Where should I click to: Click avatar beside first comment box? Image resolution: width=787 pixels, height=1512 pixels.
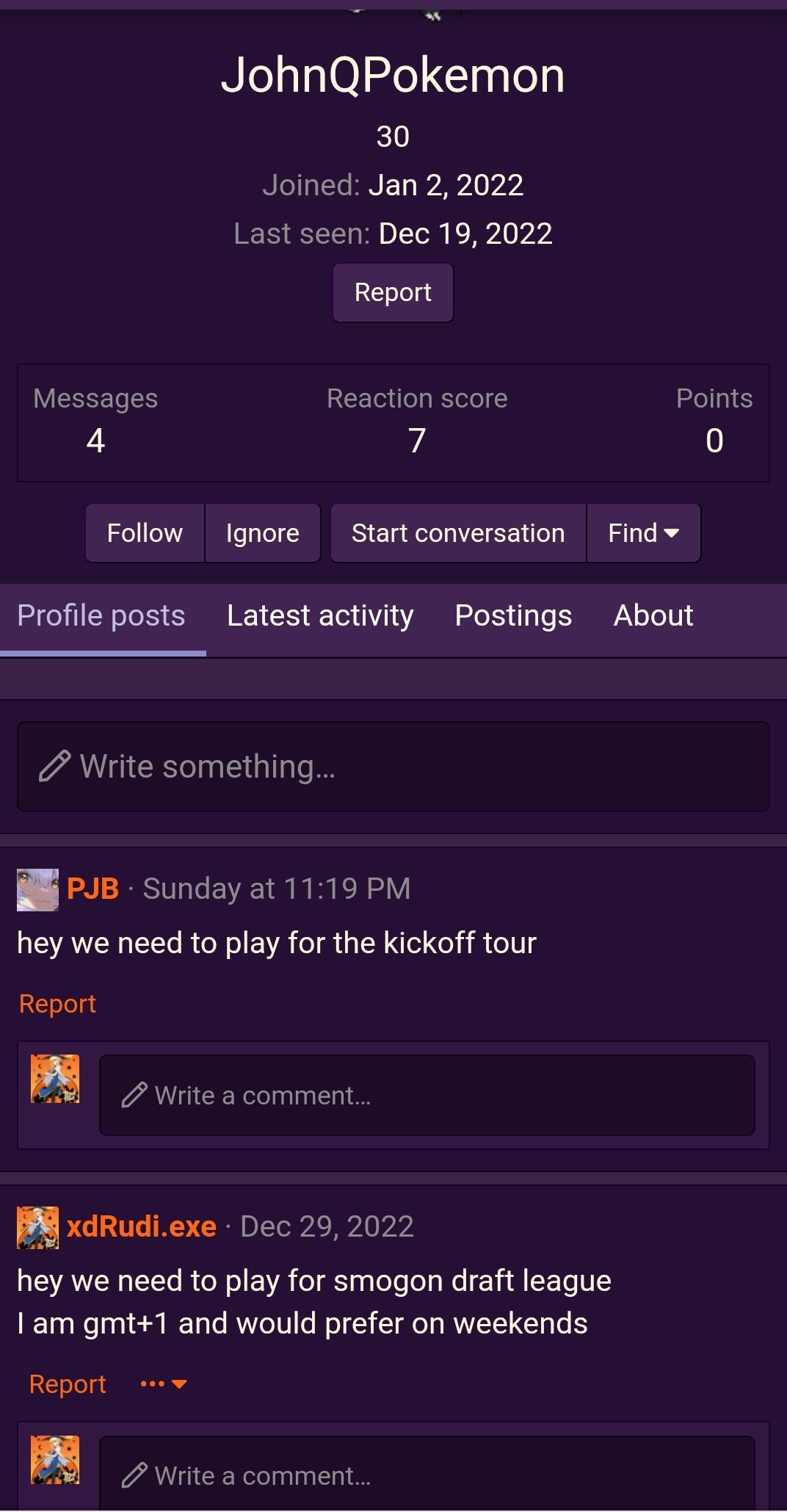(55, 1079)
